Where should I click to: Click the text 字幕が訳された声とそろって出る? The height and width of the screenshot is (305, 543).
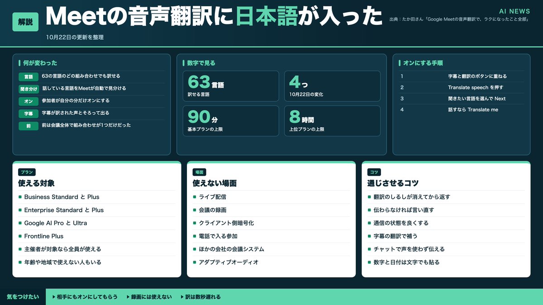(76, 113)
